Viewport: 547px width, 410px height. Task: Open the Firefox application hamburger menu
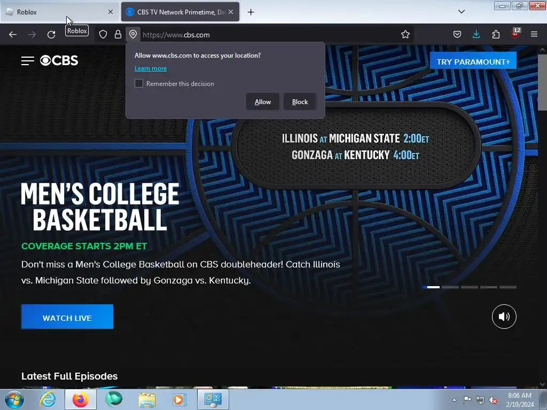pyautogui.click(x=534, y=35)
